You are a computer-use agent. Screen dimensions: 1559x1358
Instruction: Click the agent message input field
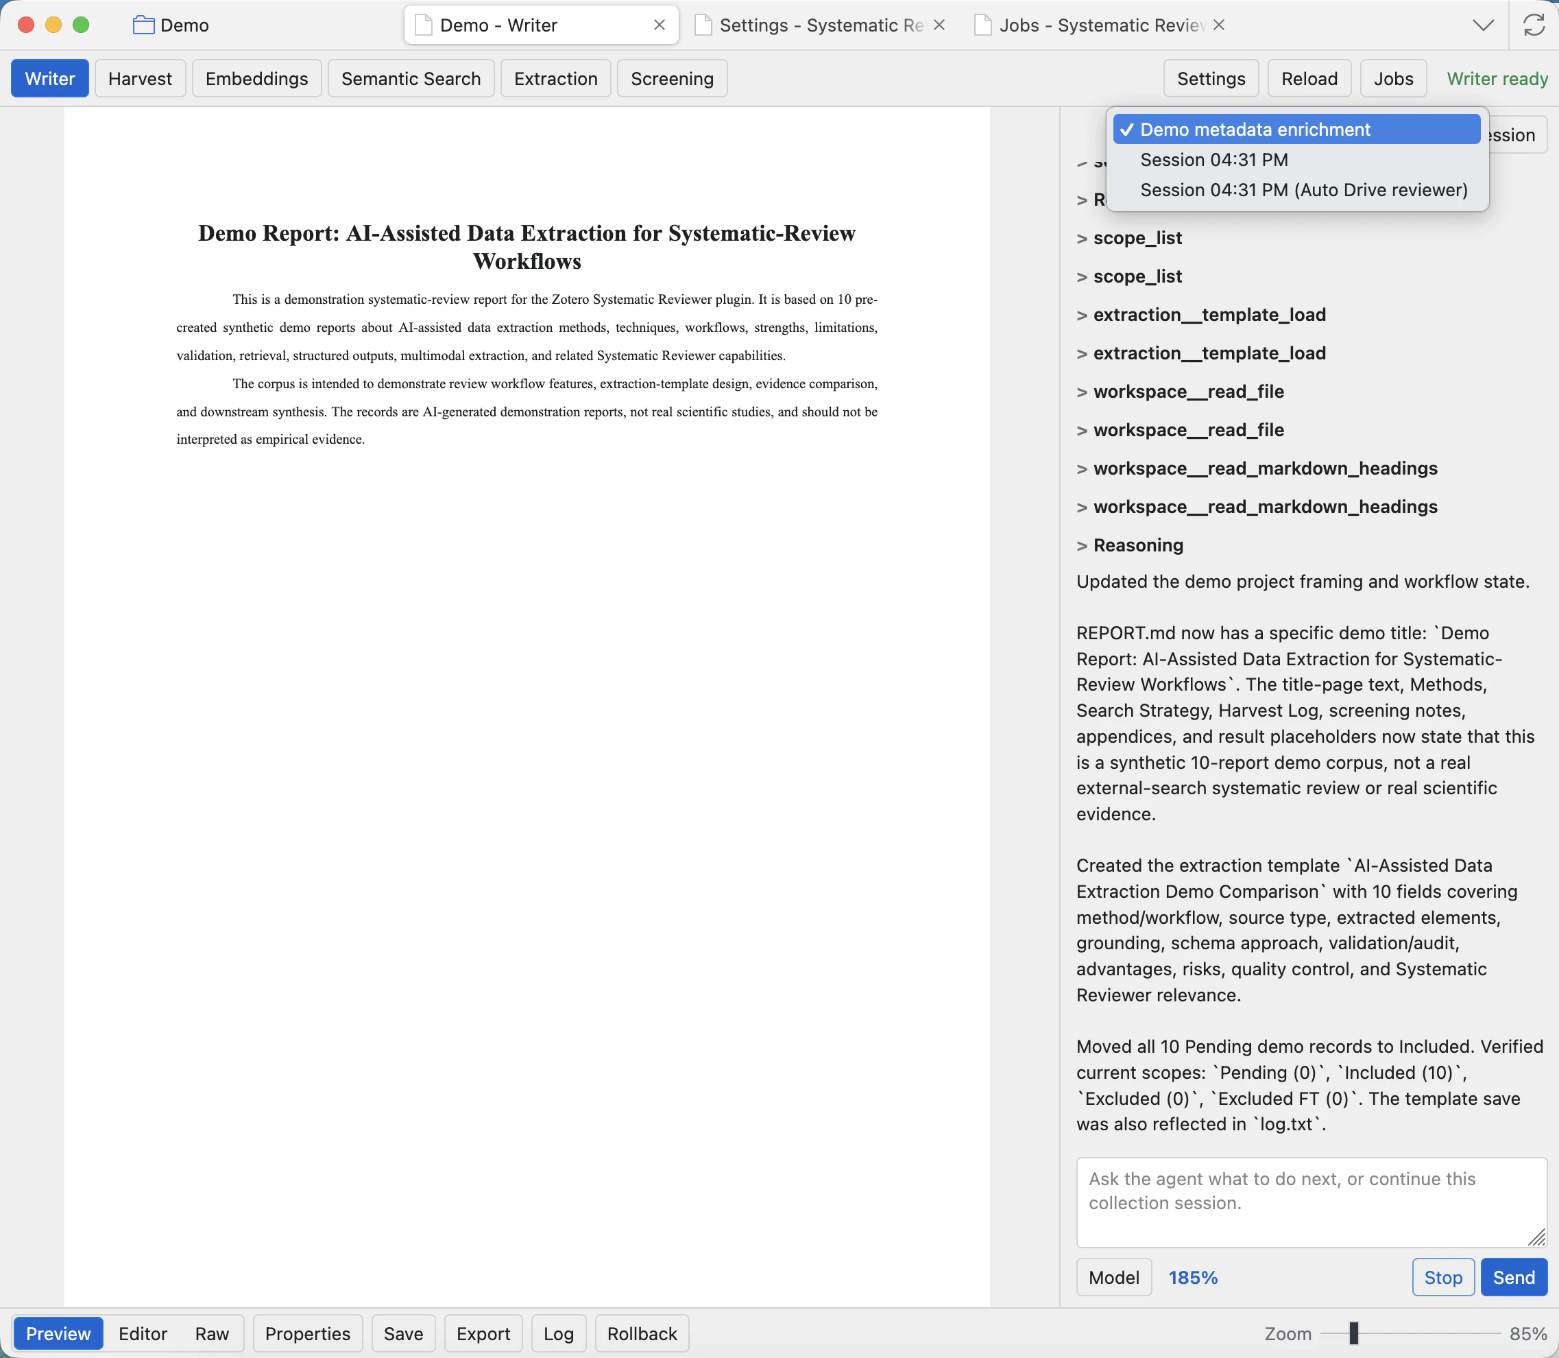1311,1202
